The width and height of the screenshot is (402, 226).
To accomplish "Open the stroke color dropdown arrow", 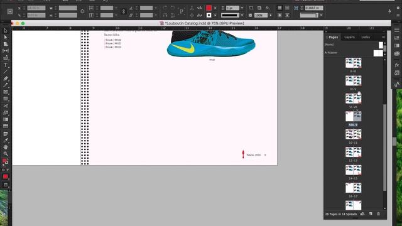I will pyautogui.click(x=215, y=15).
